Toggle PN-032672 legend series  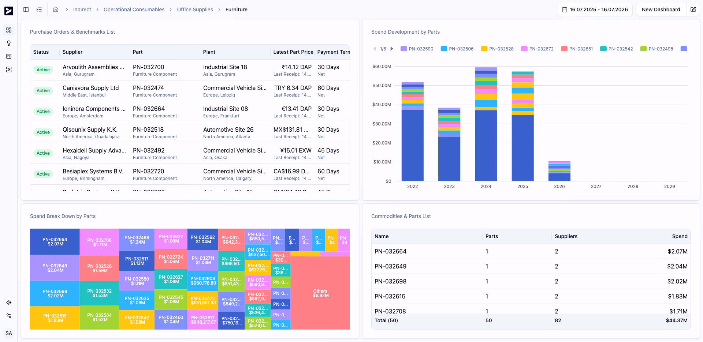coord(538,49)
